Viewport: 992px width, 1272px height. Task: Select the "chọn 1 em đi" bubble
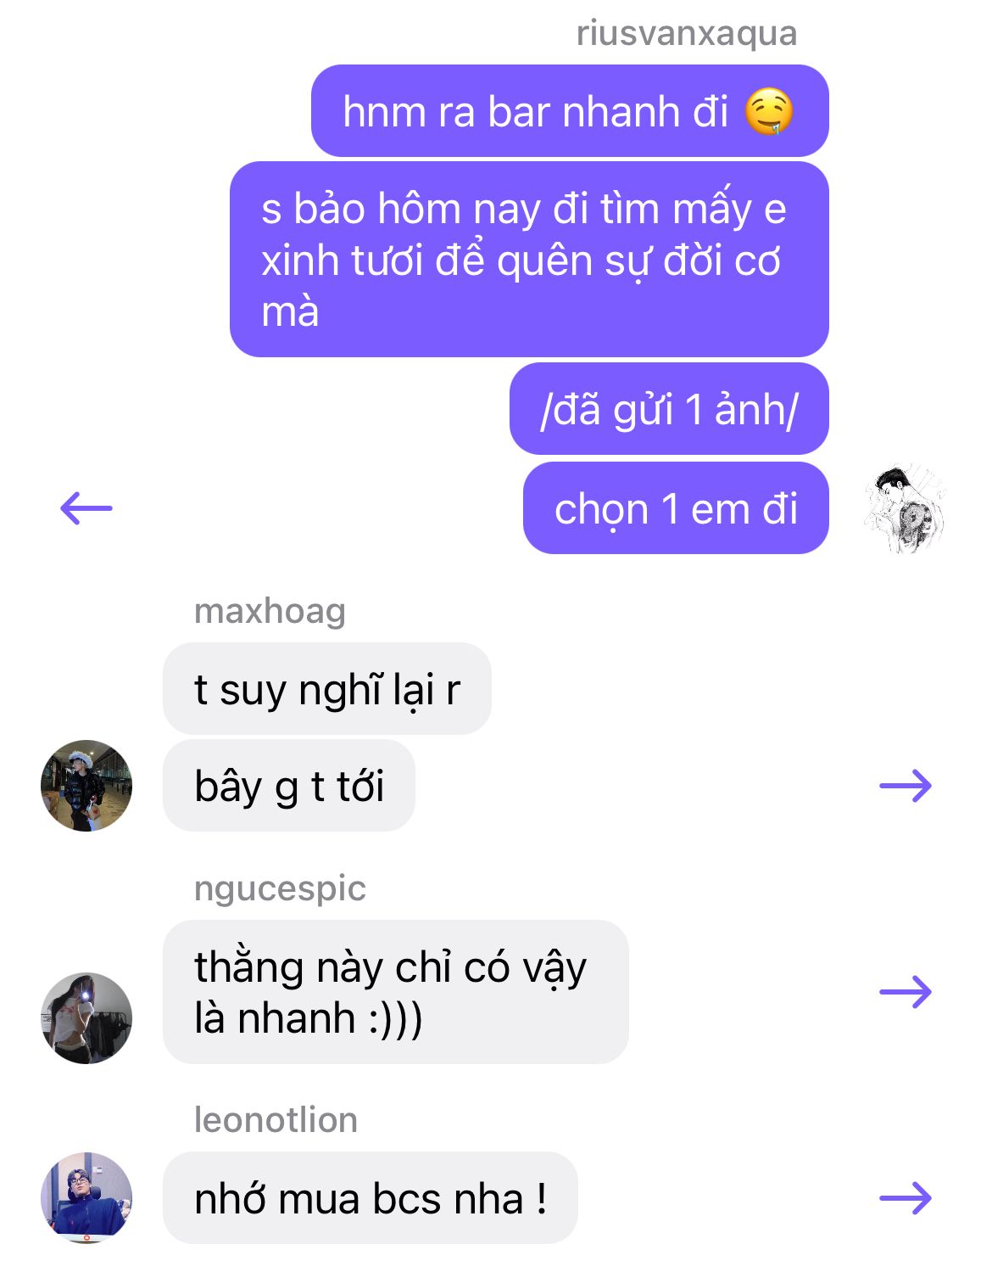[x=676, y=508]
